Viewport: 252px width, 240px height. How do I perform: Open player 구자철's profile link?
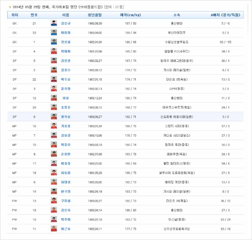66,201
